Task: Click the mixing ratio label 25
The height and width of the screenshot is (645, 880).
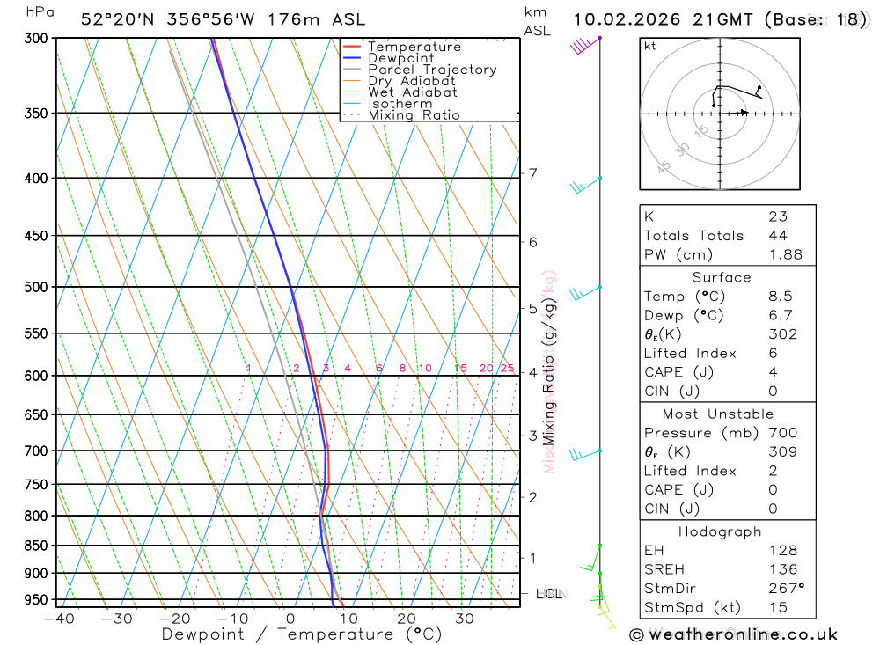Action: pyautogui.click(x=507, y=368)
